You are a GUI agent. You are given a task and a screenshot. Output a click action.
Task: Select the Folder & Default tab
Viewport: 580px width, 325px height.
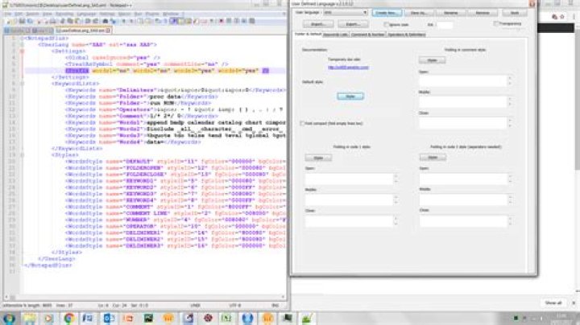308,35
